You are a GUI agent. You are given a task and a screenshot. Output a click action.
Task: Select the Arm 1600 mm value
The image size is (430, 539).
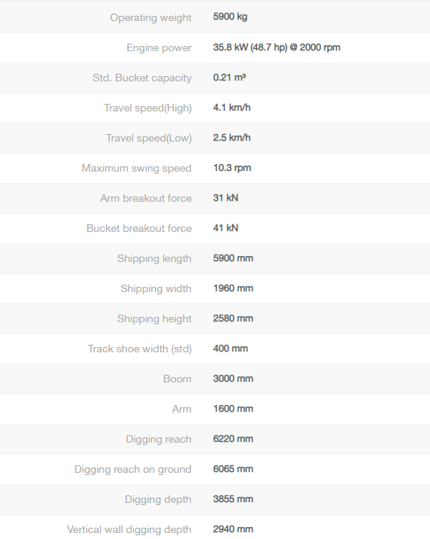(x=233, y=409)
